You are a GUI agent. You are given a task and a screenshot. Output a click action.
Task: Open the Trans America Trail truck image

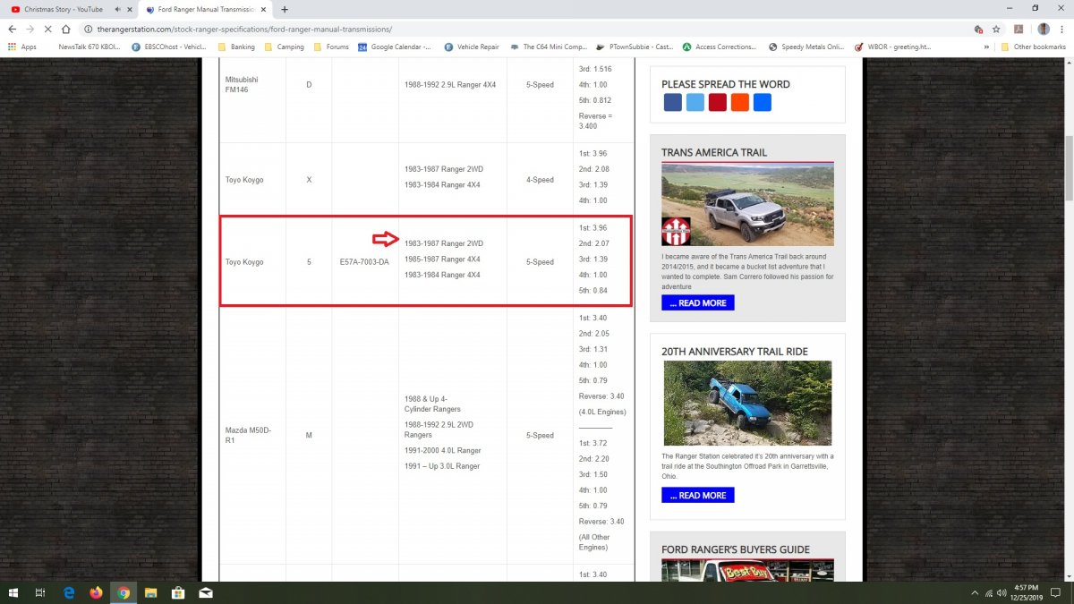click(747, 205)
